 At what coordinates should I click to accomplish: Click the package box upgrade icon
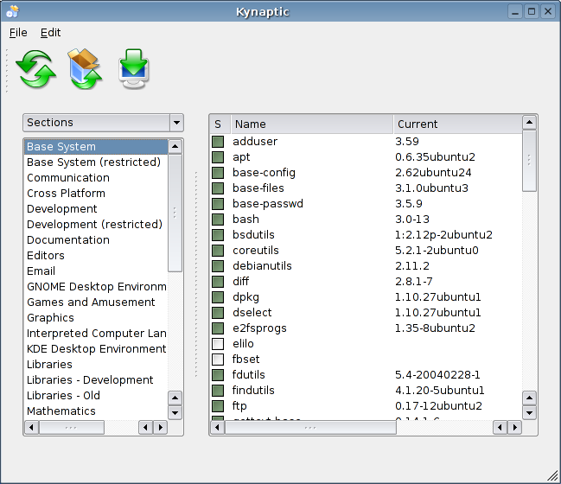click(x=85, y=68)
